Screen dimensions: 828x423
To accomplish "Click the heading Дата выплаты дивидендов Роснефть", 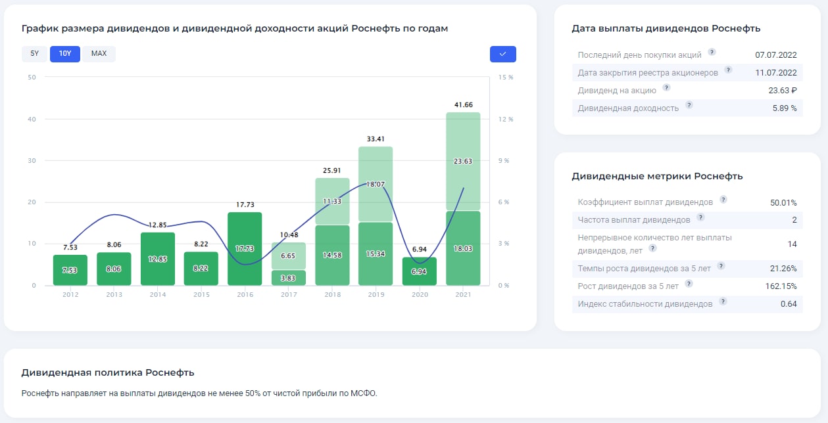I will (x=666, y=28).
